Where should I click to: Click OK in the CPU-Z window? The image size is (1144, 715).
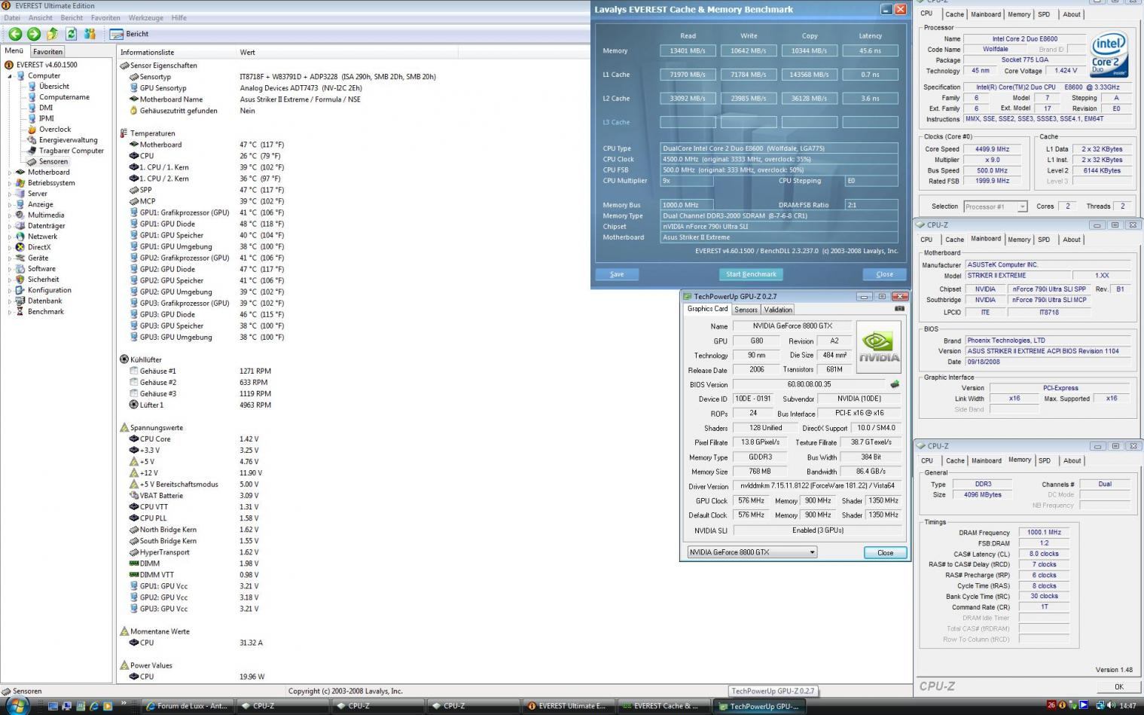click(x=1118, y=686)
